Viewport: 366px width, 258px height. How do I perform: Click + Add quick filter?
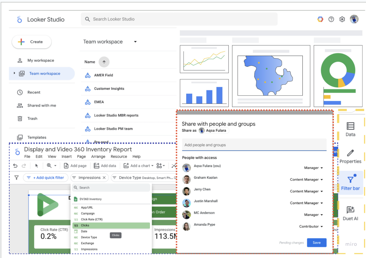pyautogui.click(x=46, y=177)
